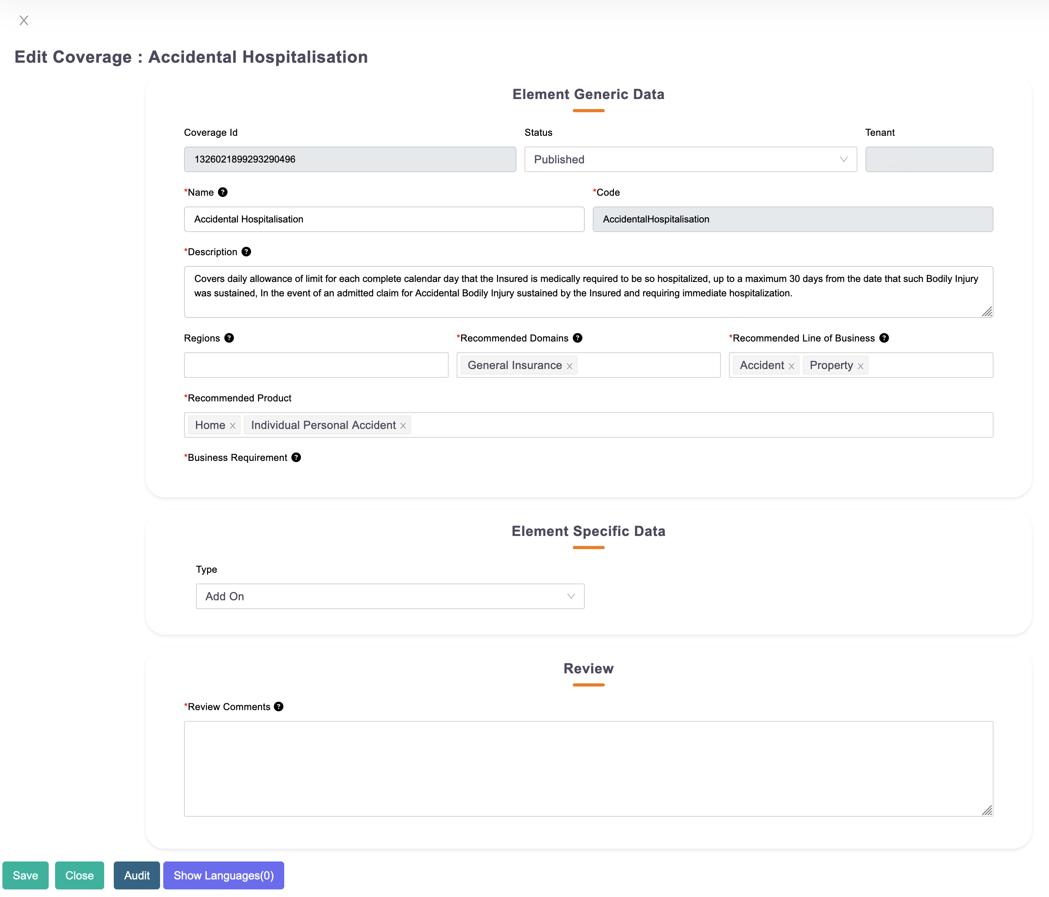Screen dimensions: 1049x897
Task: Open the Recommended Line of Business multi-select
Action: tap(861, 365)
